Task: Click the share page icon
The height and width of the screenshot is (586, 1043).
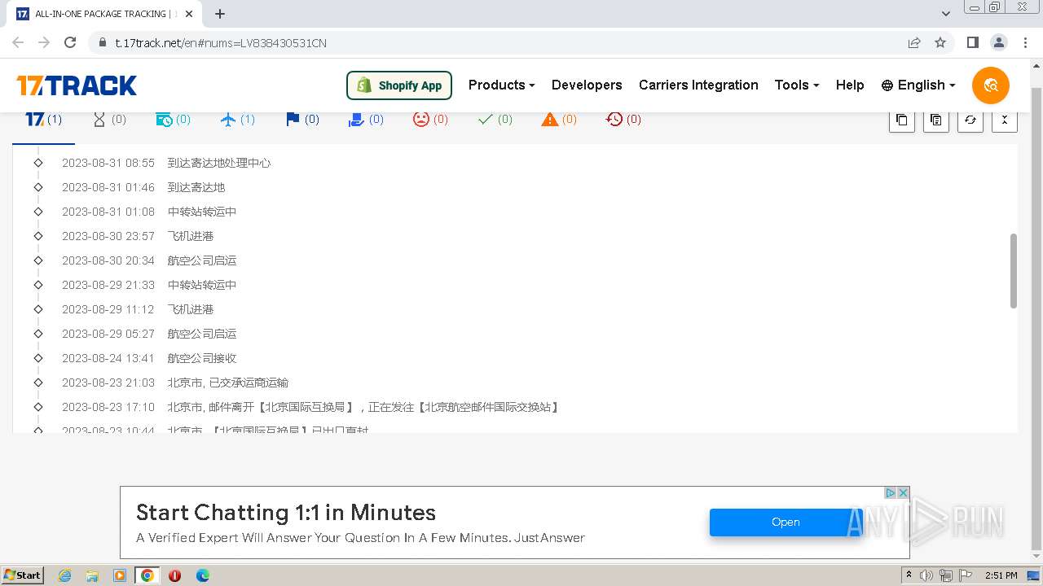Action: [914, 42]
